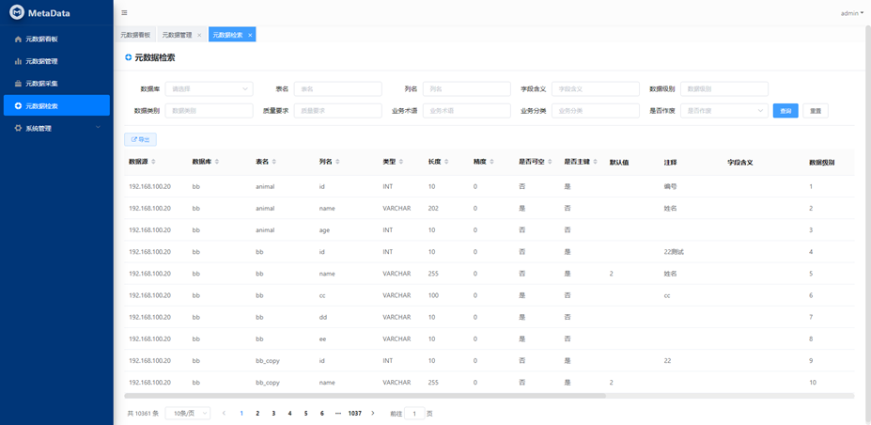
Task: Open the 10条/页 page size dropdown
Action: 187,414
